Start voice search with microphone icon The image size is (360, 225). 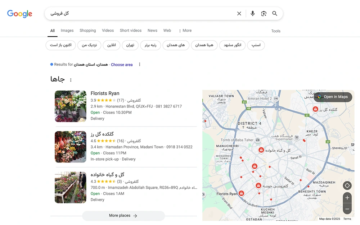coord(253,14)
